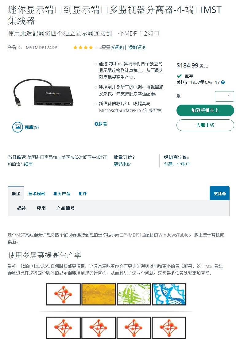Switch to the 技术规格 tab
248x339 pixels.
[x=37, y=194]
